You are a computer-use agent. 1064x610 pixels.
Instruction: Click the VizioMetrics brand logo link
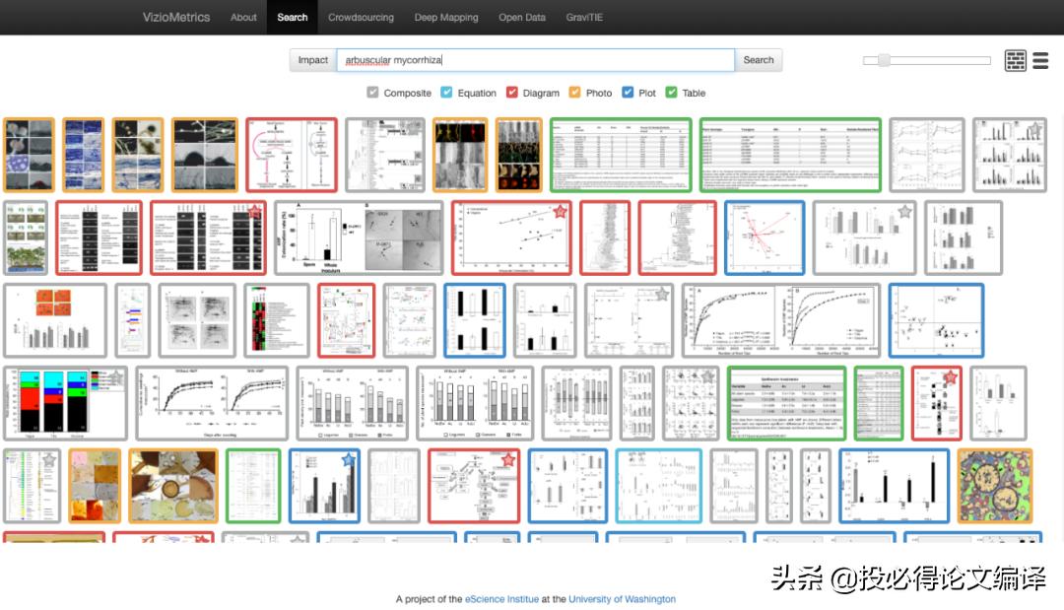click(175, 18)
